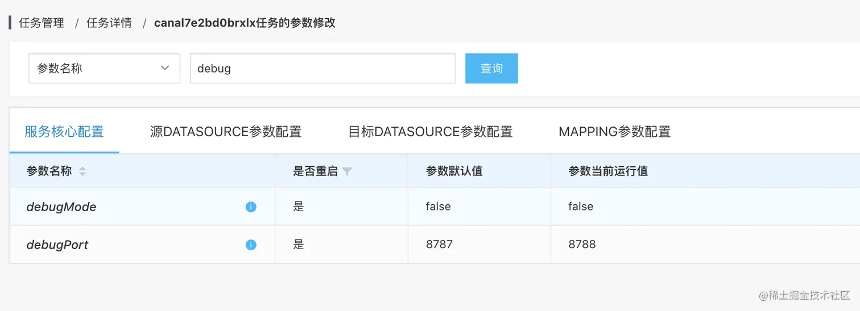
Task: Open info tooltip icon for debugMode
Action: (251, 207)
